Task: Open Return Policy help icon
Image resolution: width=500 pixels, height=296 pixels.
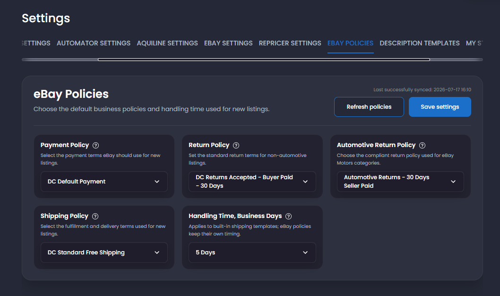Action: [x=236, y=146]
